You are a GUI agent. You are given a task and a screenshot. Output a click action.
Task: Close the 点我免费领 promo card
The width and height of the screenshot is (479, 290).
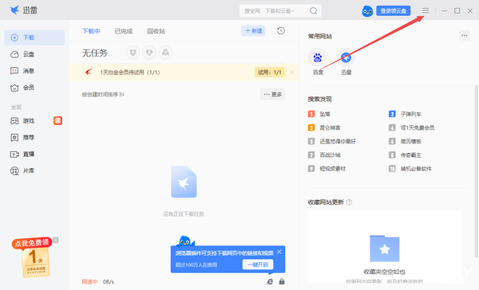tap(56, 241)
